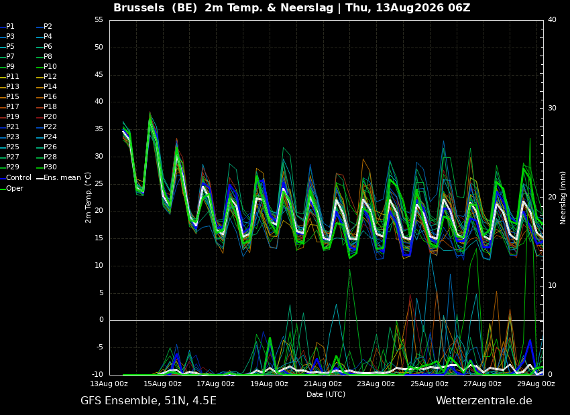570x415 pixels.
Task: Click the P21 legend entry
Action: (x=9, y=127)
